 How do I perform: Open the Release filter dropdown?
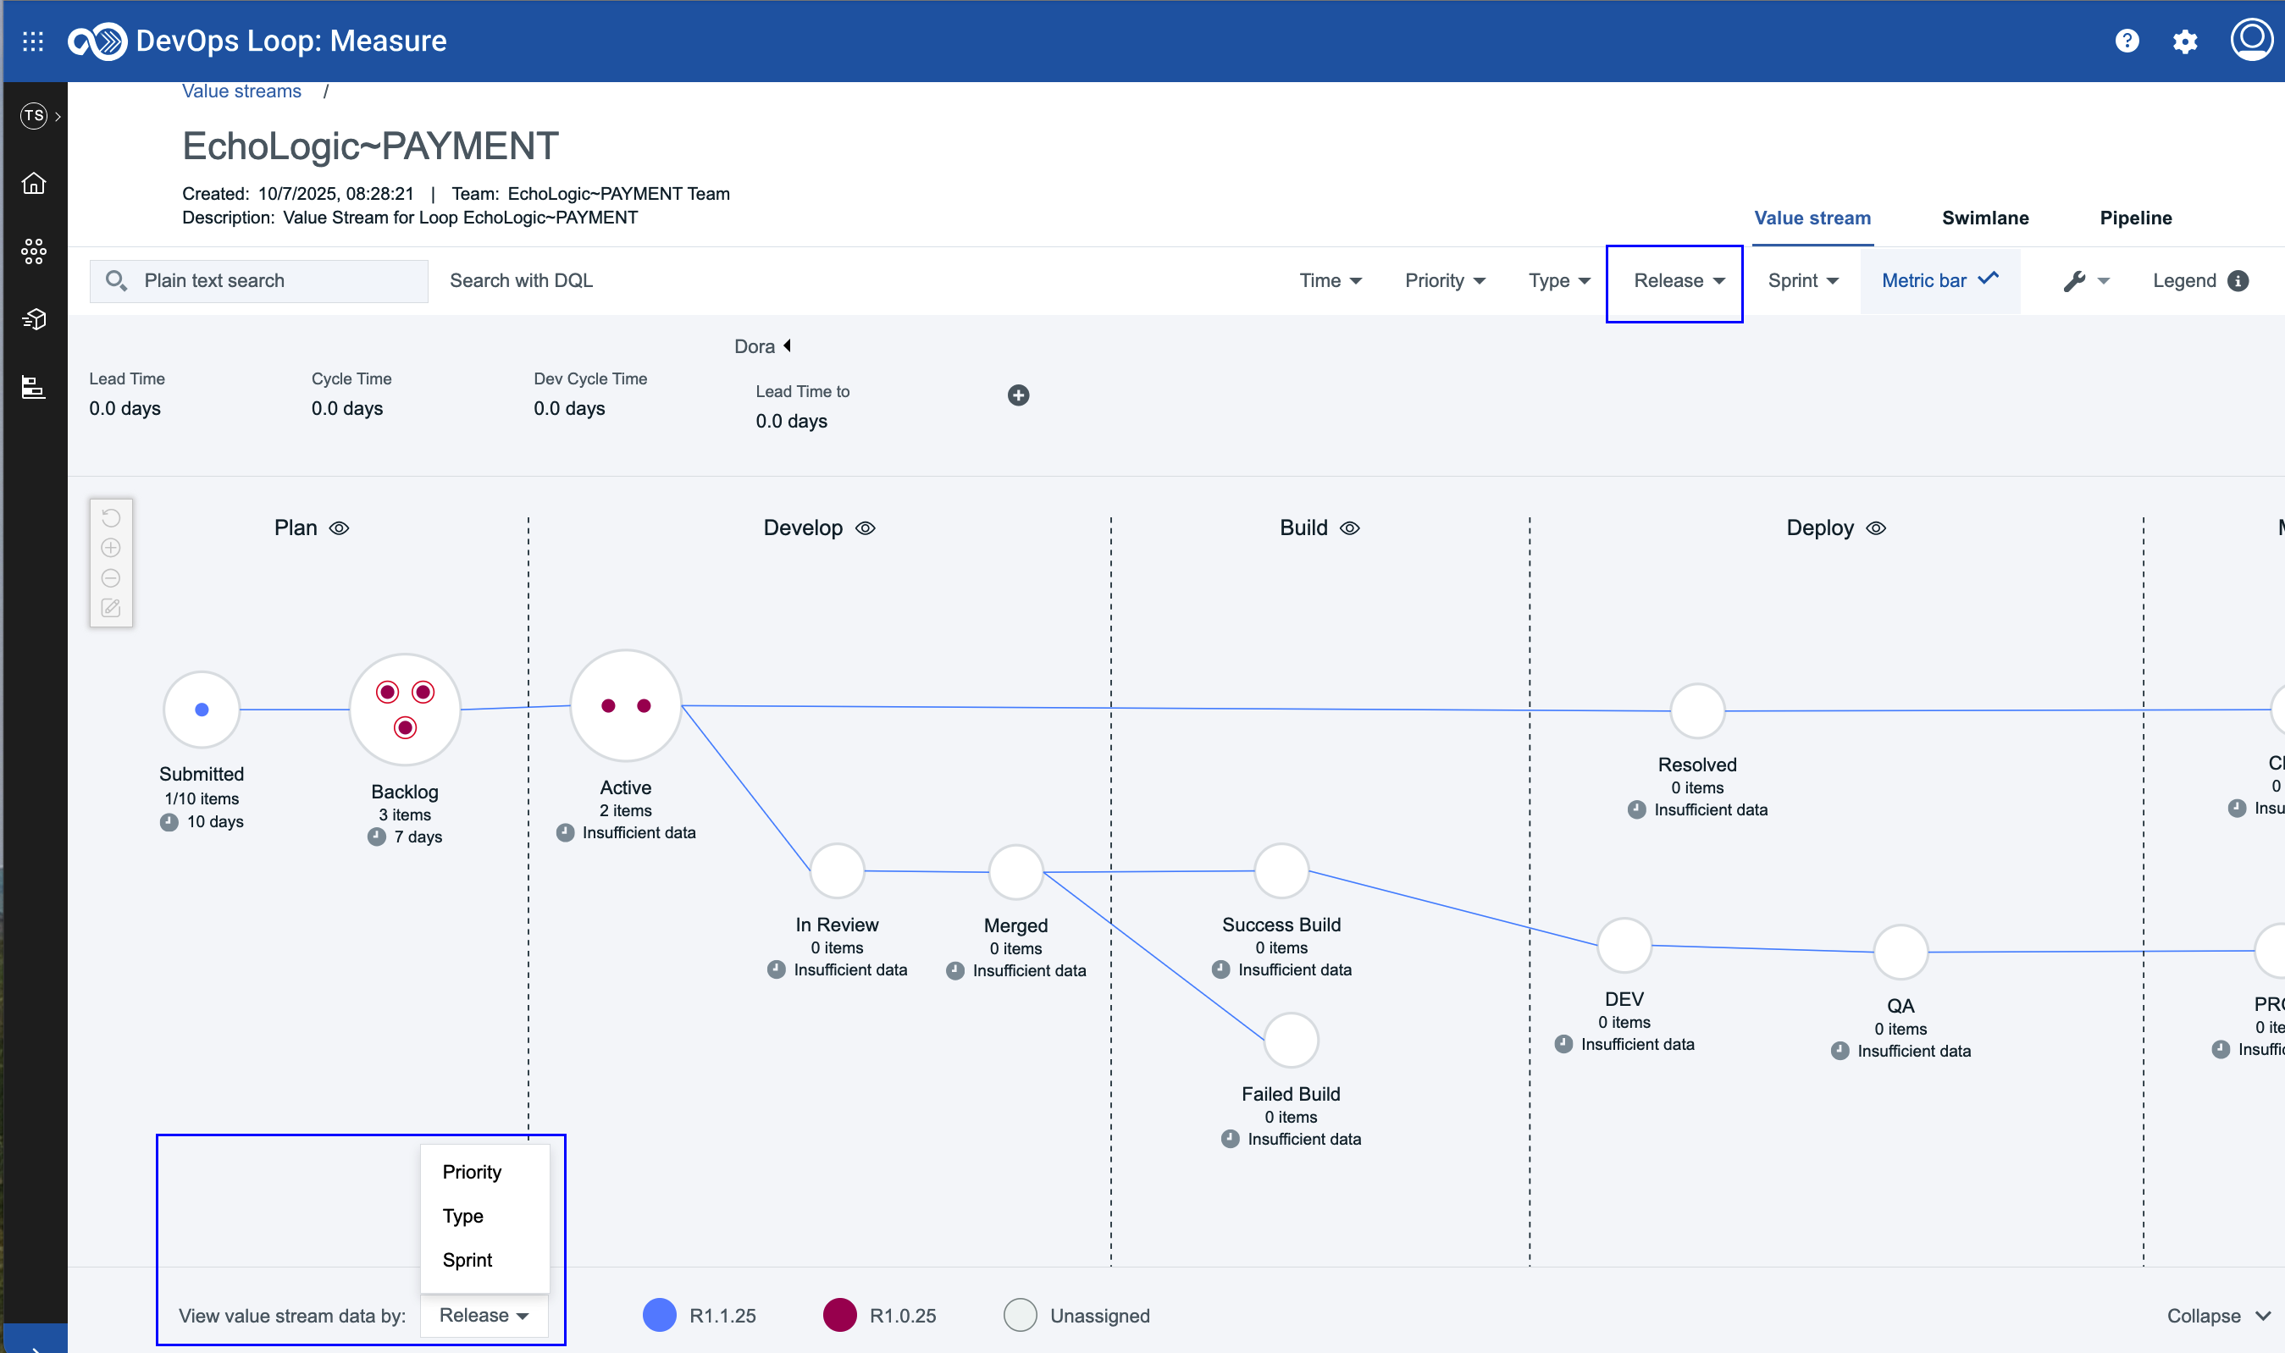tap(1678, 281)
